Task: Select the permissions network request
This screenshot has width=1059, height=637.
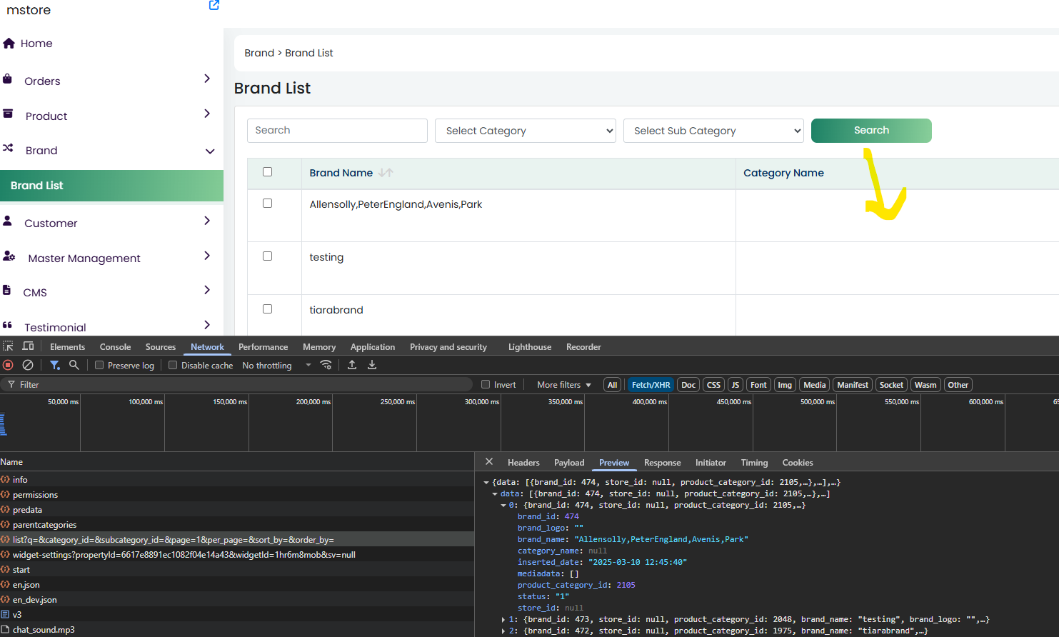Action: coord(237,495)
